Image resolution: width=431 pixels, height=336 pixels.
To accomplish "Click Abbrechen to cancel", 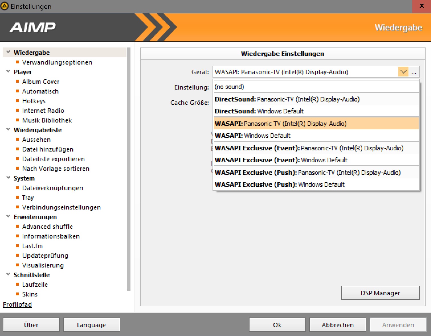I will [338, 325].
